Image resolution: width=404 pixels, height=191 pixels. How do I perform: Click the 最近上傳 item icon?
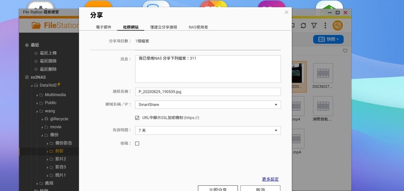pos(36,53)
